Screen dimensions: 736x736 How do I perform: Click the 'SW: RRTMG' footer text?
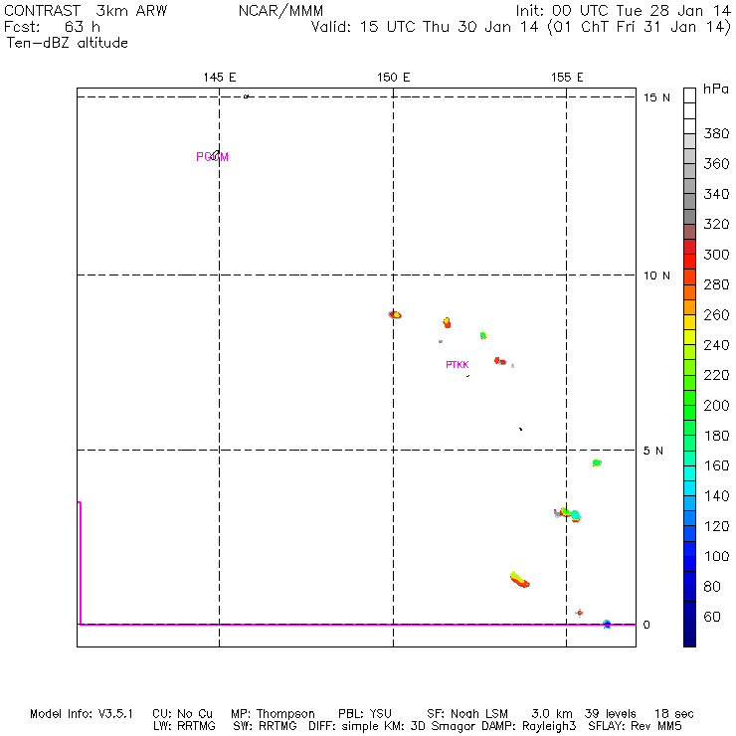point(265,726)
